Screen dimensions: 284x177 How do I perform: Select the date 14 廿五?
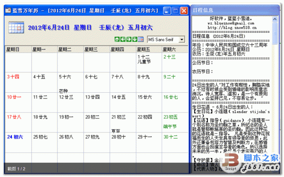coord(123,103)
